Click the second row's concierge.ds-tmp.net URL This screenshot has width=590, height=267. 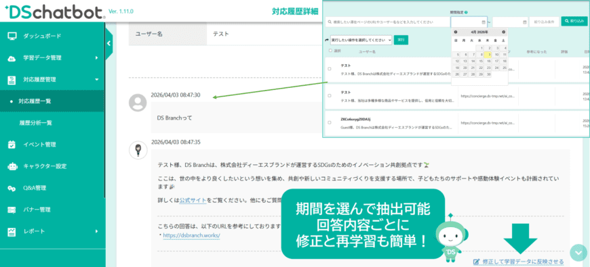(x=488, y=96)
